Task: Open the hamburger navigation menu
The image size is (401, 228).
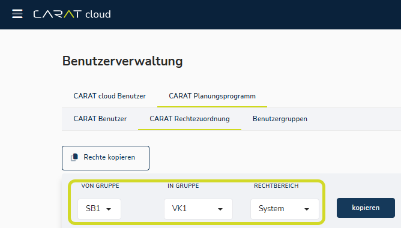Action: click(x=17, y=14)
